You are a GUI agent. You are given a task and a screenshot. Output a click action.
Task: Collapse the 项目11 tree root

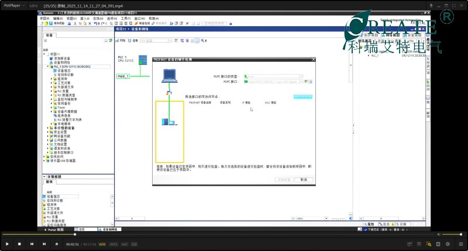pyautogui.click(x=44, y=54)
